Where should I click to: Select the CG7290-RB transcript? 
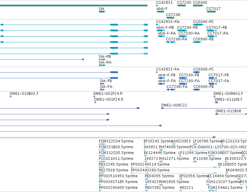coord(182,30)
